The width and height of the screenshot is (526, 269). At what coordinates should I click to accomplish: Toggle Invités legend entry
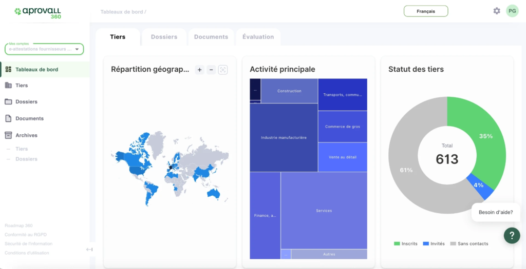point(434,243)
